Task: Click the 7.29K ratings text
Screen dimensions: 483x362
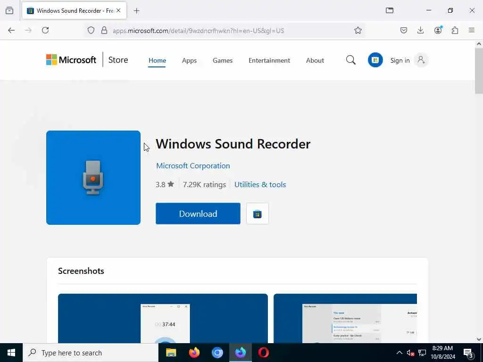Action: coord(204,184)
